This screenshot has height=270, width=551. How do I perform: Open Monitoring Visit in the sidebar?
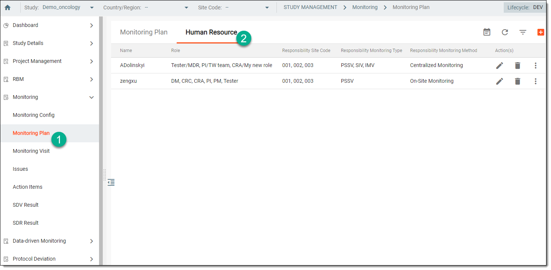pyautogui.click(x=31, y=151)
